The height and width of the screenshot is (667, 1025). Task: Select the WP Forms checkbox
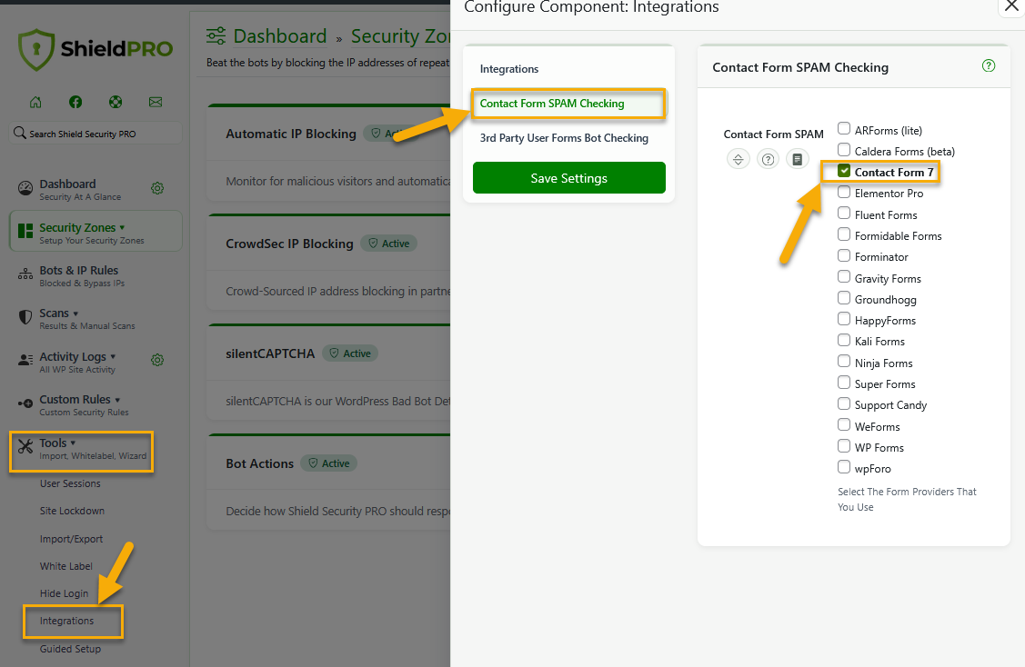(844, 446)
